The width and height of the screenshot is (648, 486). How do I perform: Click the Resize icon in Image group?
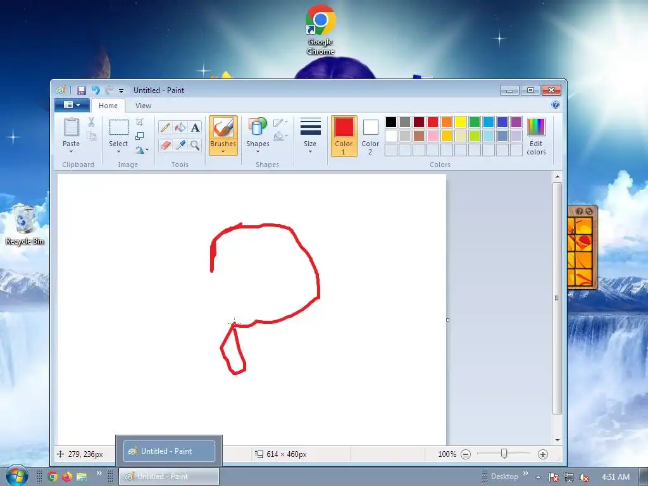pos(140,136)
